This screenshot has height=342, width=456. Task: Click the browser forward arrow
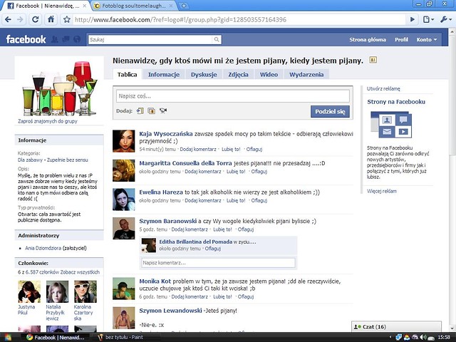pyautogui.click(x=20, y=19)
